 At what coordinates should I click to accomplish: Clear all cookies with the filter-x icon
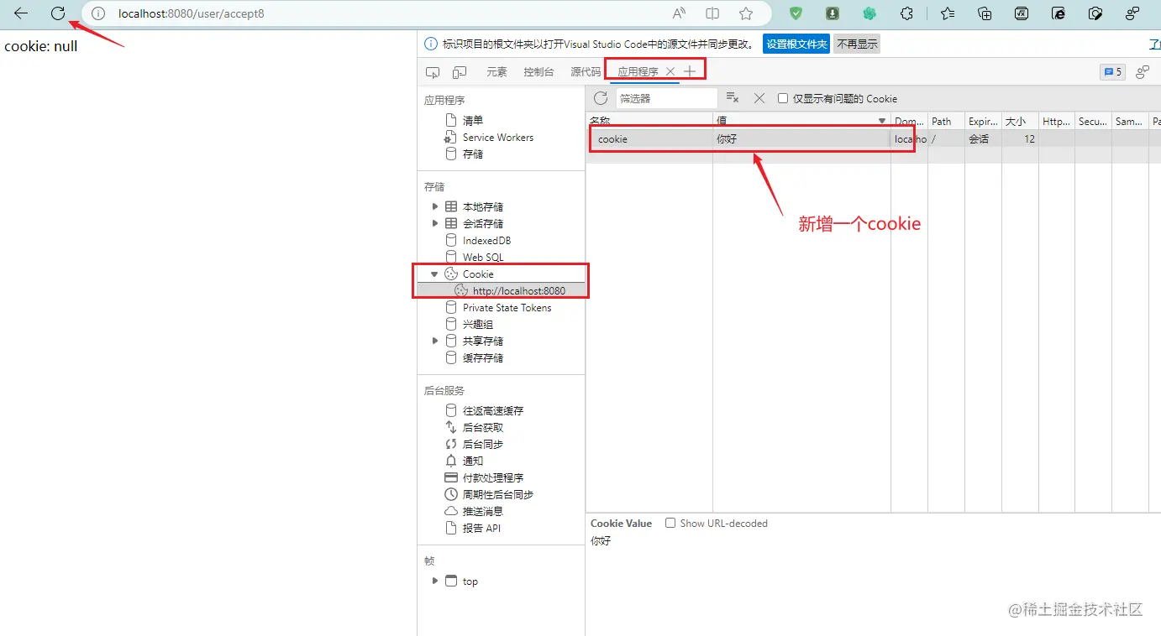[732, 97]
